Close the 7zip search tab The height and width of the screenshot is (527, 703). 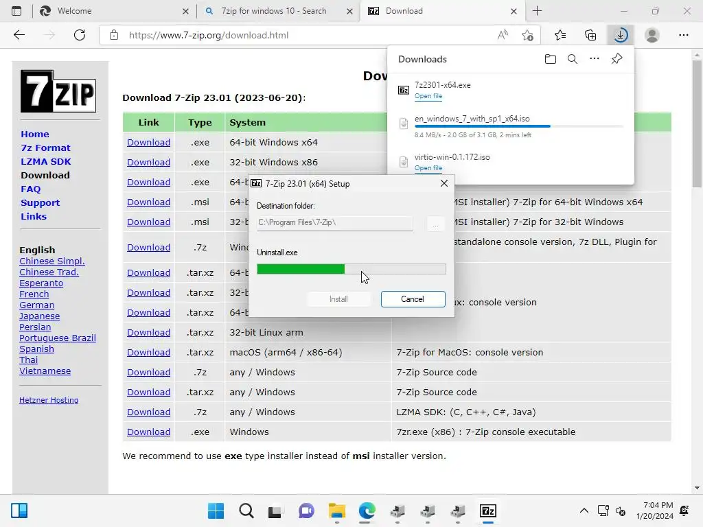click(x=349, y=11)
